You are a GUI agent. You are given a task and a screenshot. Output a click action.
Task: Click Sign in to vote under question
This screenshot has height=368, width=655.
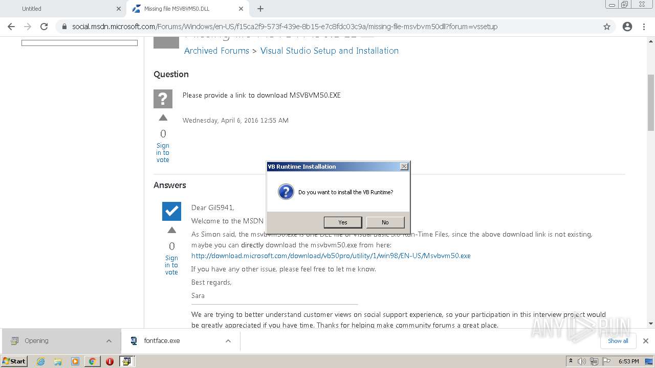[163, 153]
